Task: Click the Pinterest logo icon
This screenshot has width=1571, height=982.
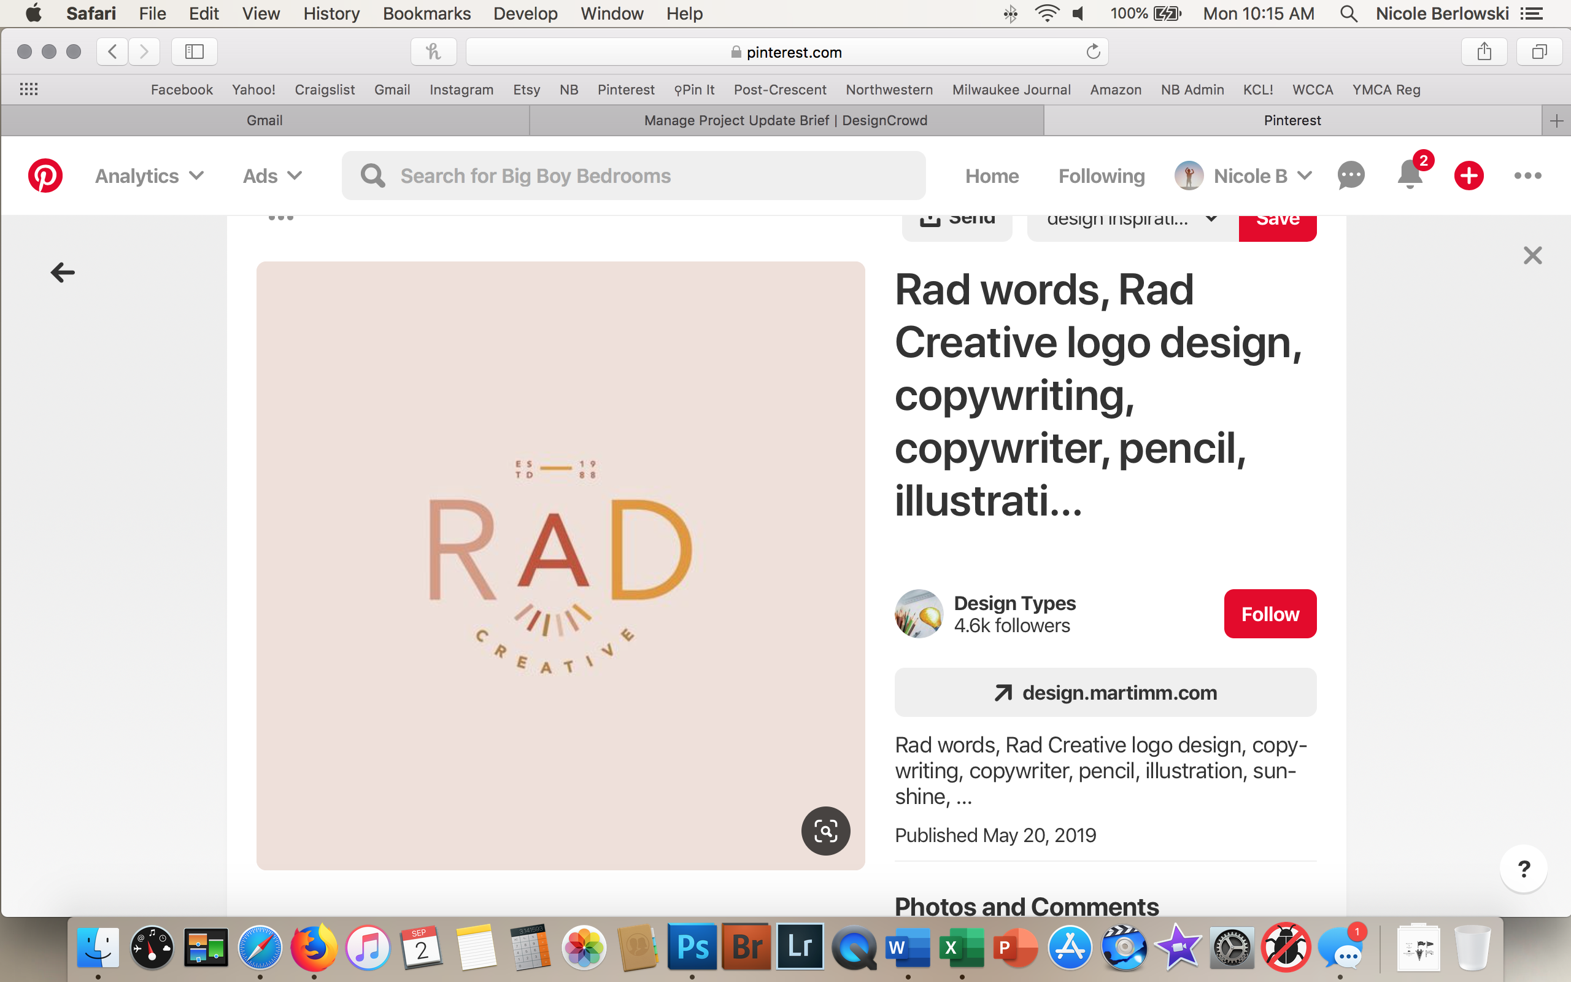Action: [x=45, y=176]
